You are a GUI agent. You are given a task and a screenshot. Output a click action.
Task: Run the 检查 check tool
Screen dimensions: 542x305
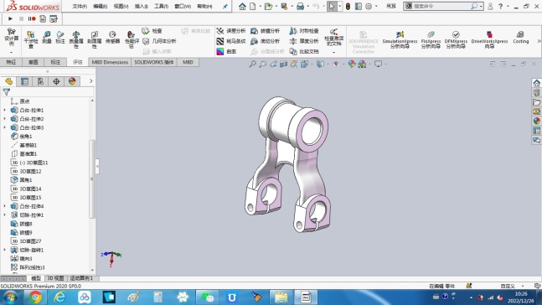tap(152, 31)
